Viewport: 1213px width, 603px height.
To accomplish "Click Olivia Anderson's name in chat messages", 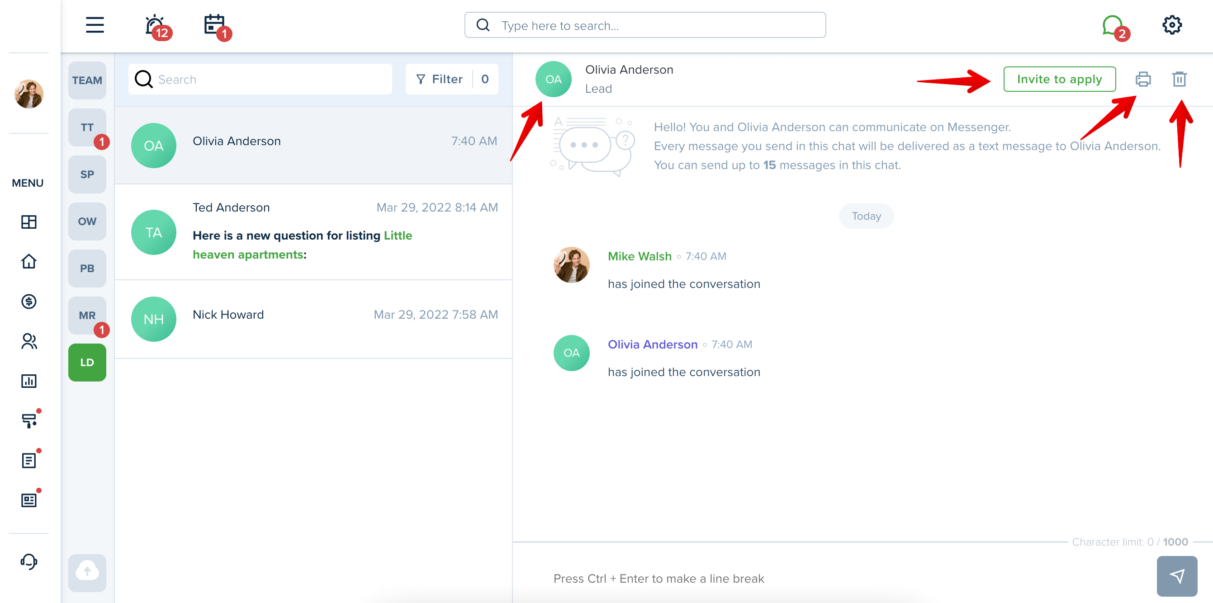I will (x=652, y=344).
